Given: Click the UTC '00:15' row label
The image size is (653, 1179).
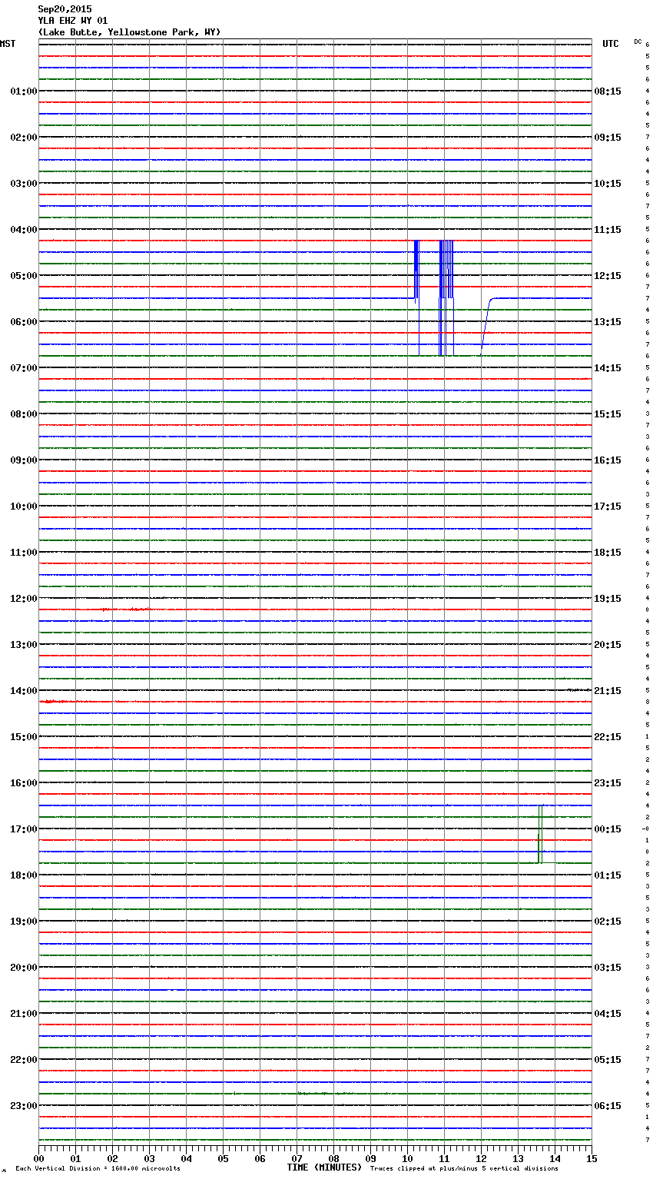Looking at the screenshot, I should point(608,829).
